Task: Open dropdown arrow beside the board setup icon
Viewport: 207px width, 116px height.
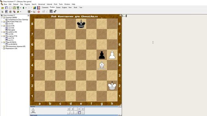Action: 32,12
